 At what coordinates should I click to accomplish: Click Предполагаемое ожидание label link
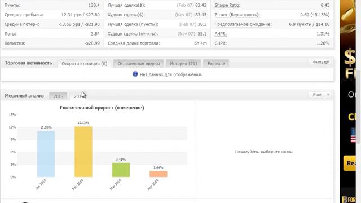tap(243, 24)
